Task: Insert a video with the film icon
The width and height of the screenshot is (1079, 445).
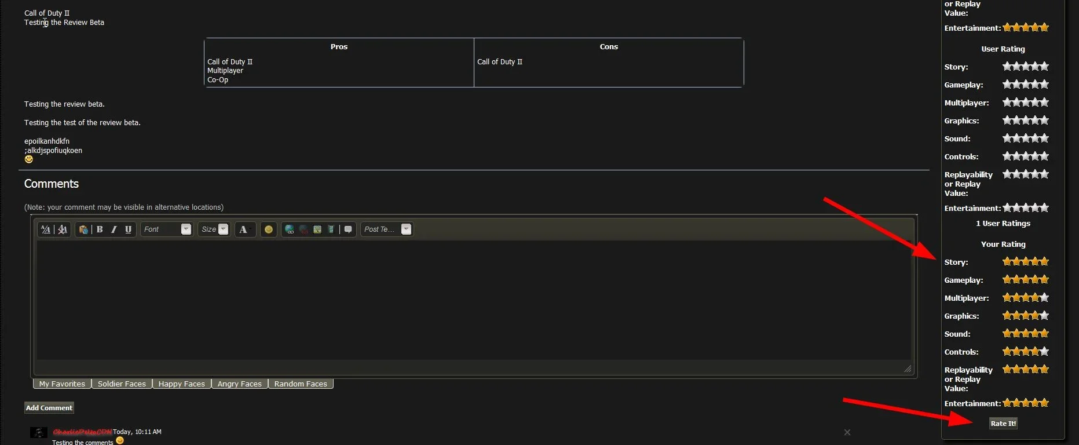Action: click(x=331, y=229)
